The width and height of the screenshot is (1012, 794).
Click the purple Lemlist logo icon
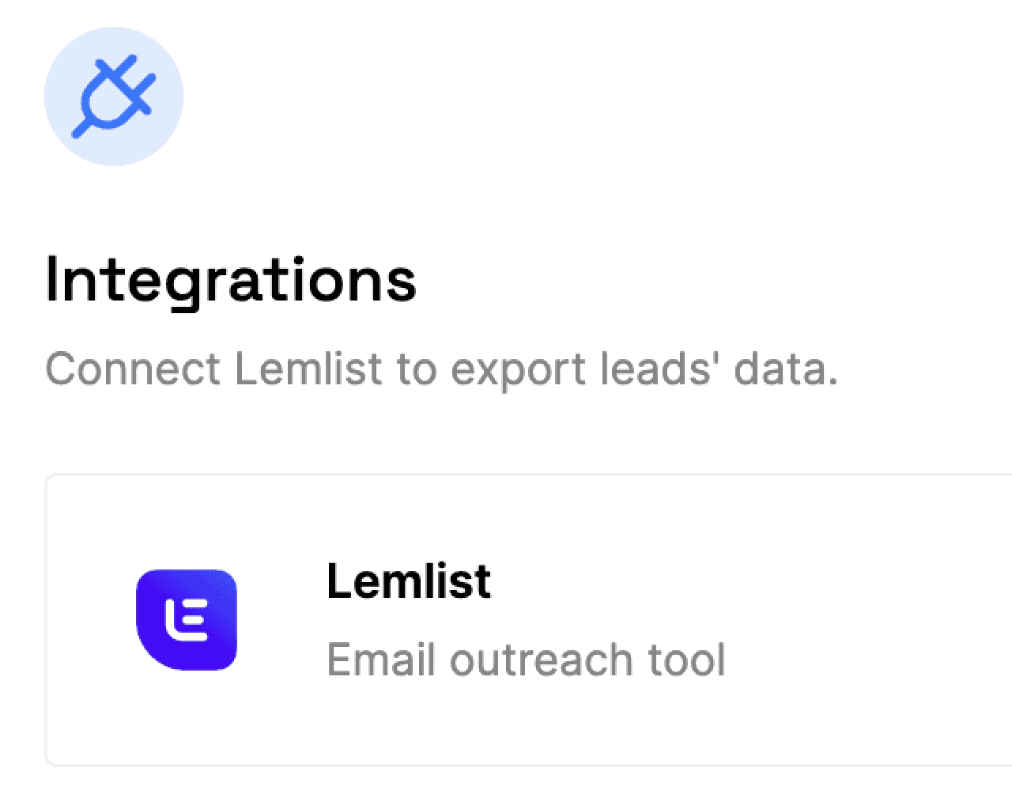pyautogui.click(x=187, y=619)
